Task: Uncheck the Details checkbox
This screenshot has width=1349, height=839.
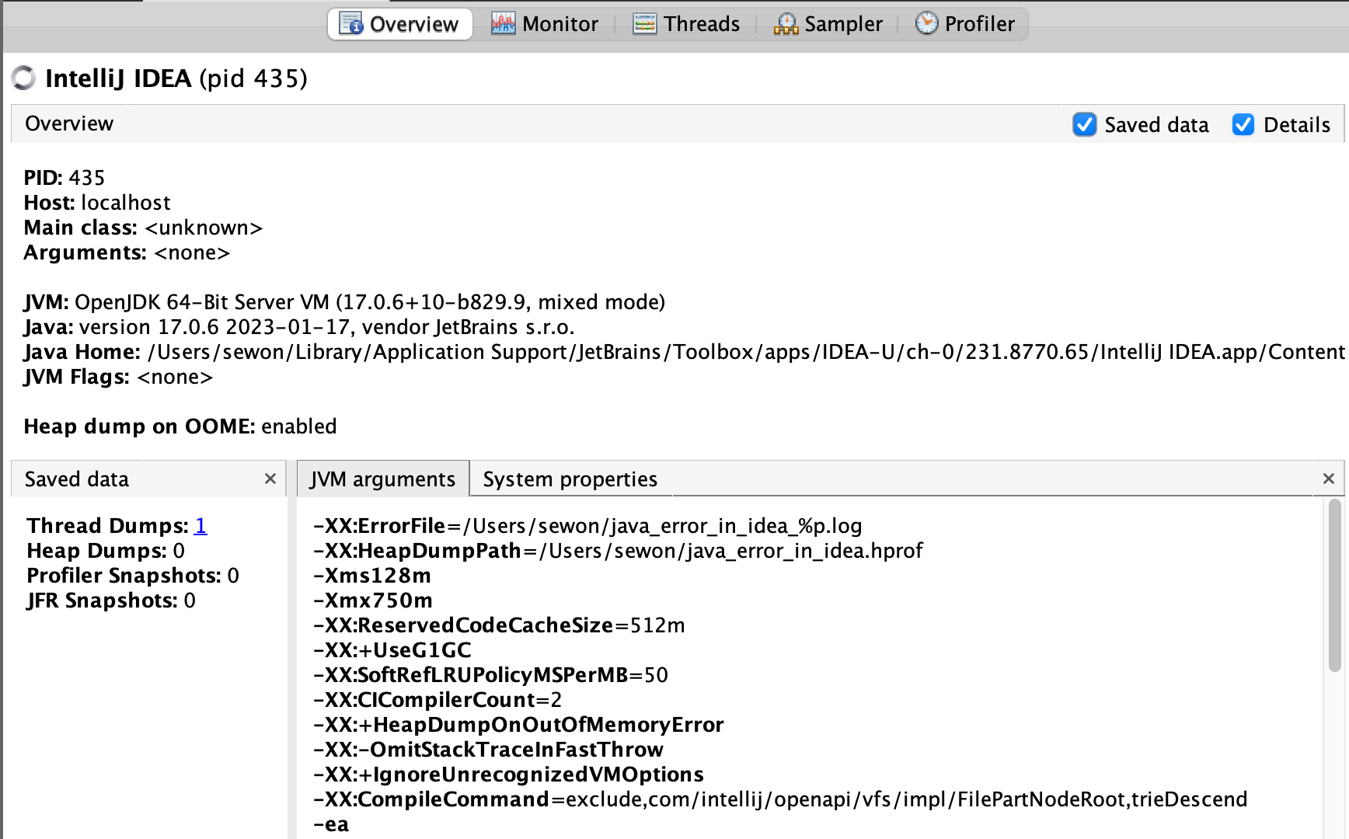Action: point(1243,124)
